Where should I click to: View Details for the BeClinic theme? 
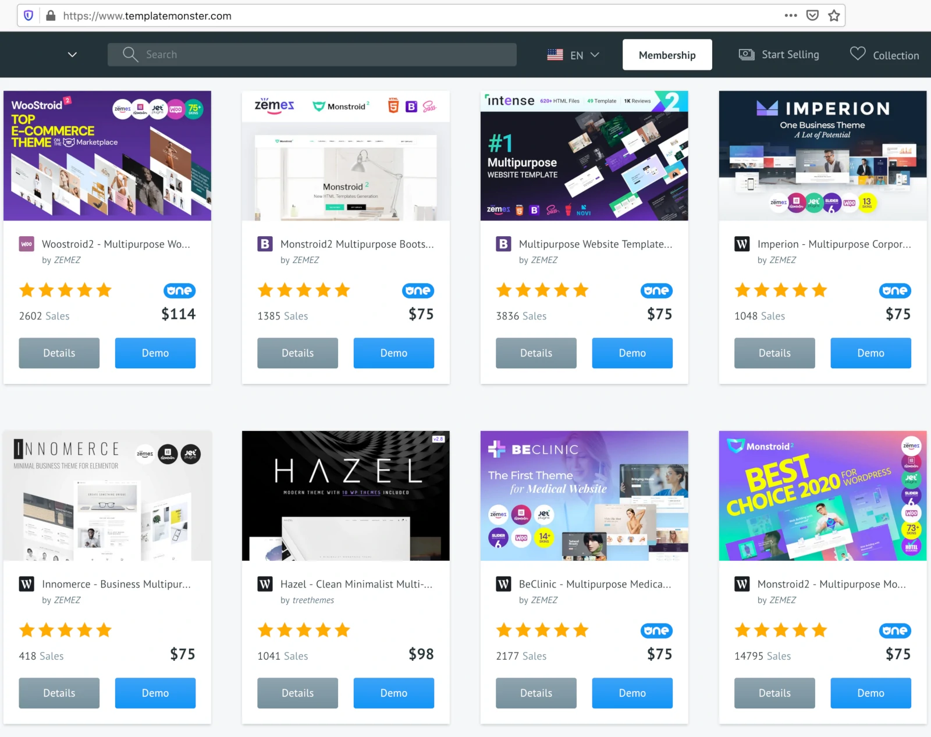536,693
